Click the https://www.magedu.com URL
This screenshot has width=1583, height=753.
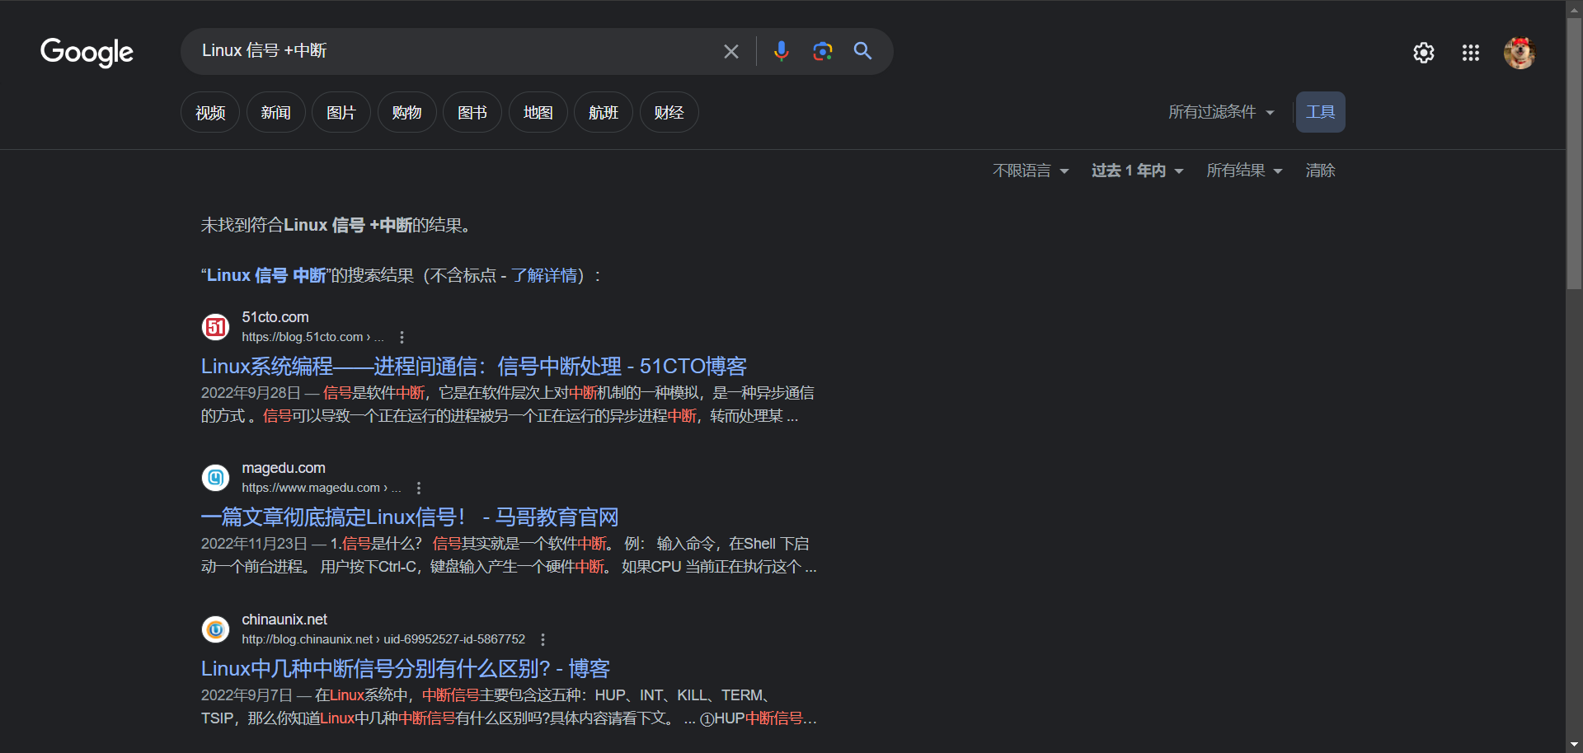[322, 488]
